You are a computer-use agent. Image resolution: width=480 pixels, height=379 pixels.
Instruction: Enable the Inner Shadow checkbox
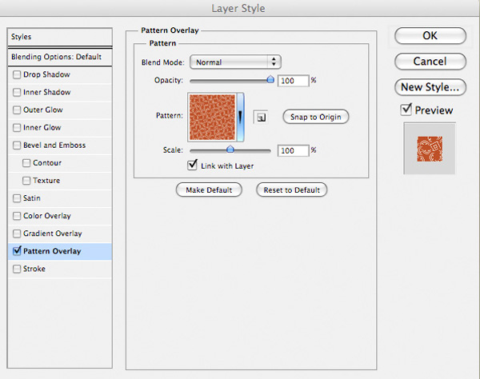coord(17,93)
